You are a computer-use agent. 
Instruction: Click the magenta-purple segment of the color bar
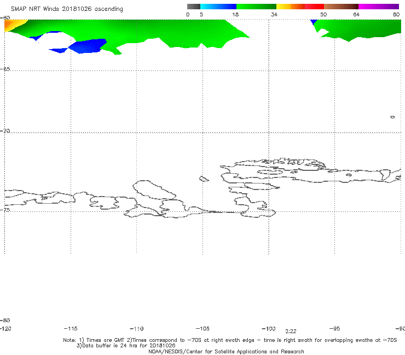click(379, 7)
